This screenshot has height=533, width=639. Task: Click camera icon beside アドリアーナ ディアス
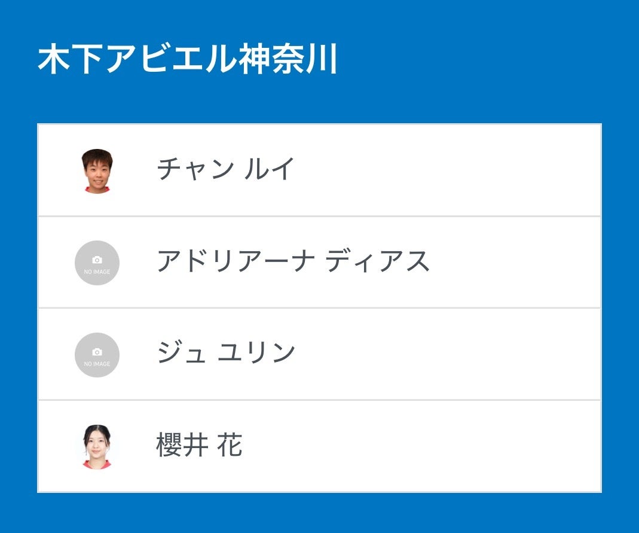coord(97,260)
